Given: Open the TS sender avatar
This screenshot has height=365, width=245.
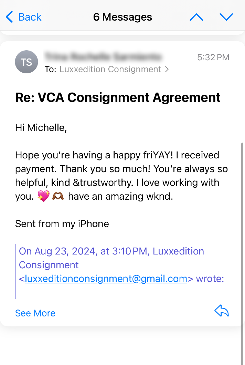Looking at the screenshot, I should tap(26, 62).
